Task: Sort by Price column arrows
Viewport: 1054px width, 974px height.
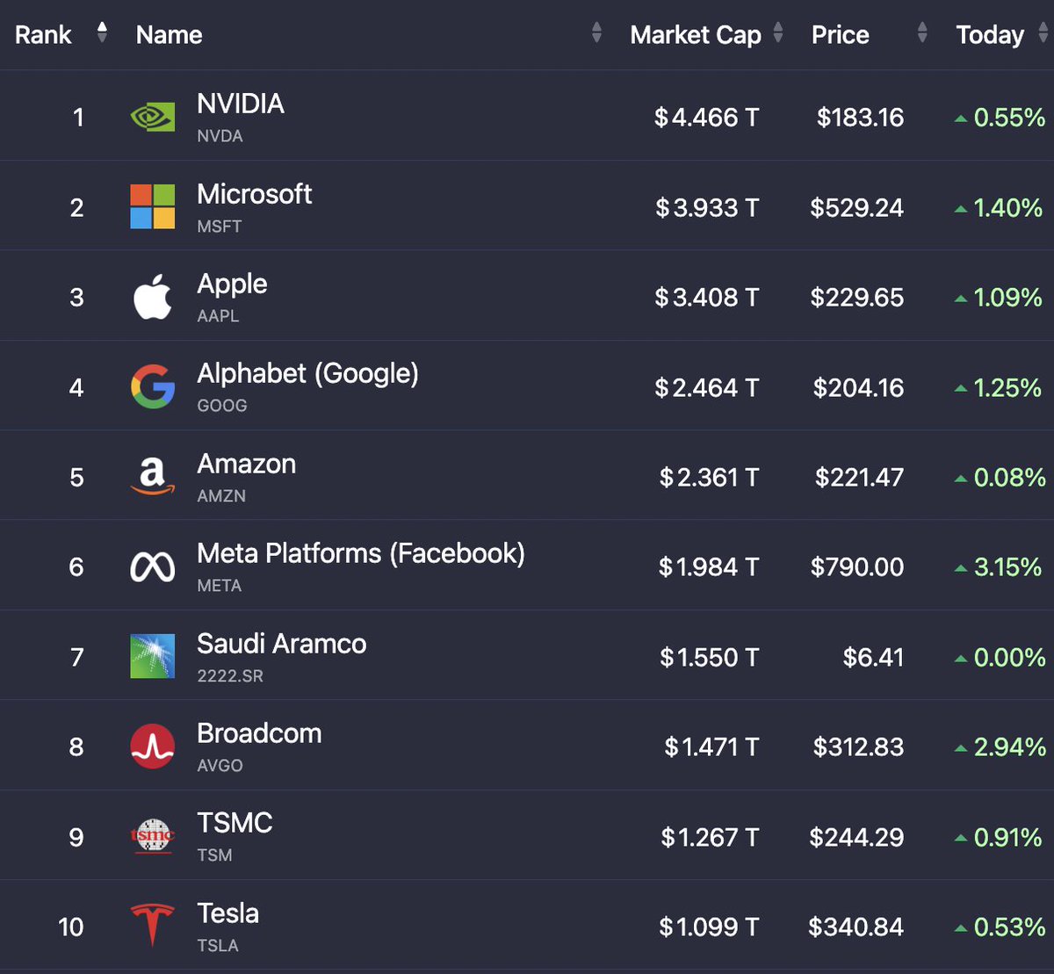Action: 922,34
